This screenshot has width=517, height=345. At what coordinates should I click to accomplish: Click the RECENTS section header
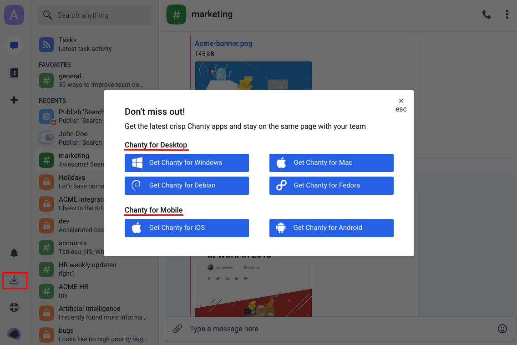point(52,101)
